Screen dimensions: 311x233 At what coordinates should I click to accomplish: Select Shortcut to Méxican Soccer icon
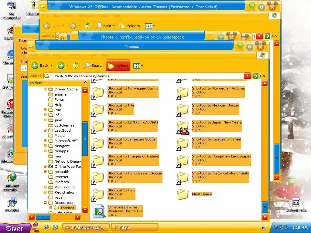[183, 110]
